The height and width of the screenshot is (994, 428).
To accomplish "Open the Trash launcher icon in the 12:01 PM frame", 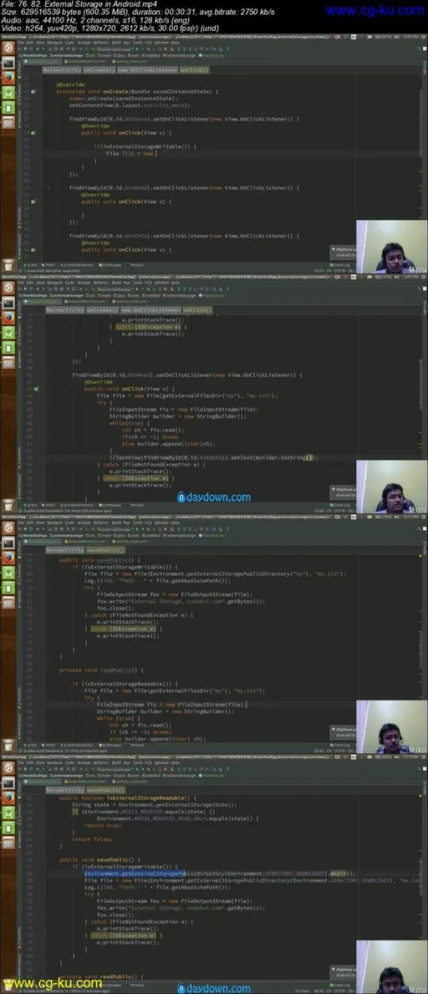I will click(8, 265).
